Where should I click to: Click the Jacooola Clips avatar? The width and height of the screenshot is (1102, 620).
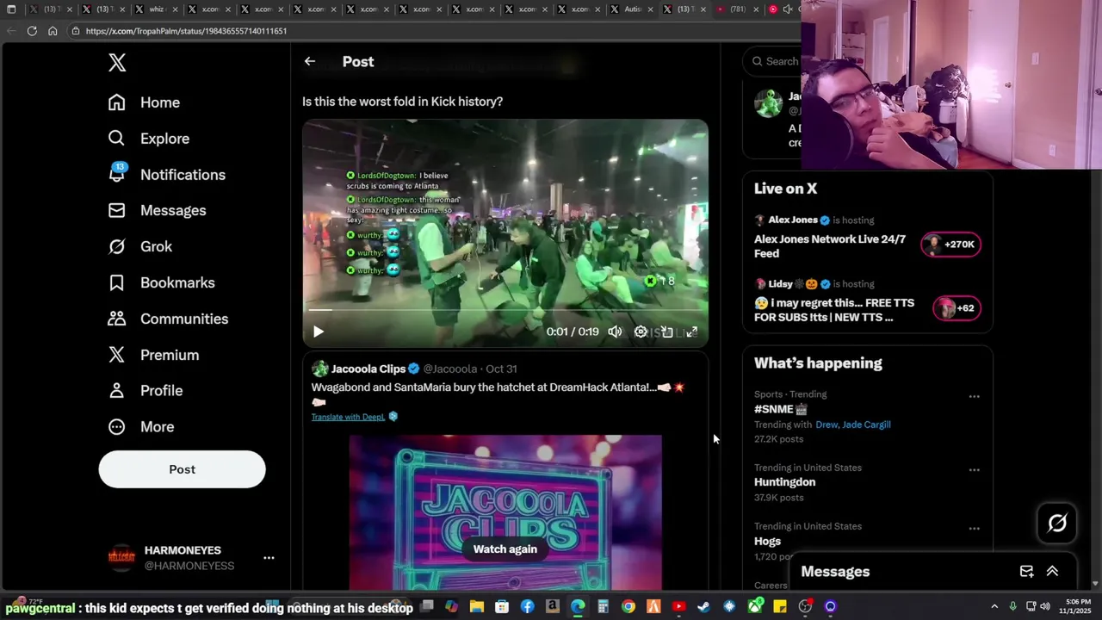click(x=320, y=369)
